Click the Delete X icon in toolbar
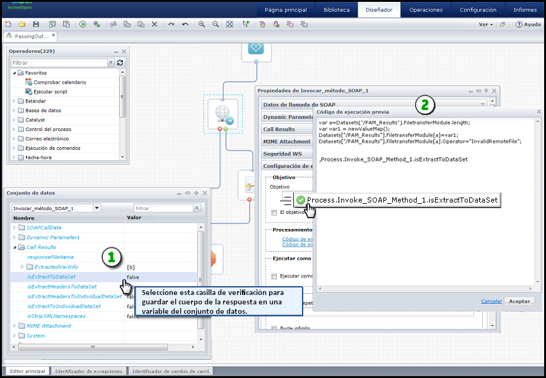 (154, 24)
